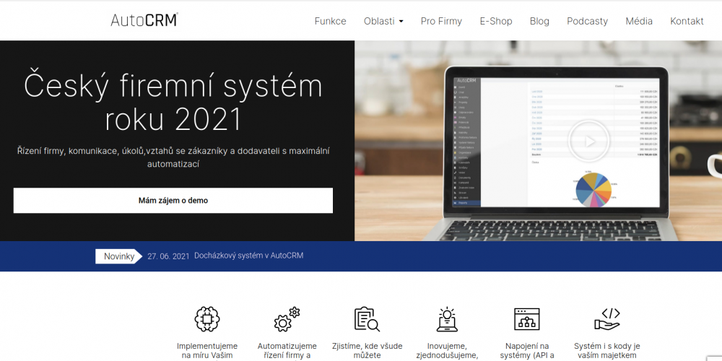Open the E-Shop menu item
Viewport: 722px width, 361px height.
496,21
